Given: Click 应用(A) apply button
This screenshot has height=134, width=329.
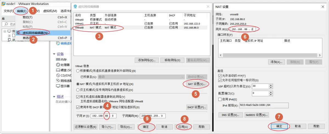Looking at the screenshot, I should tap(183, 127).
